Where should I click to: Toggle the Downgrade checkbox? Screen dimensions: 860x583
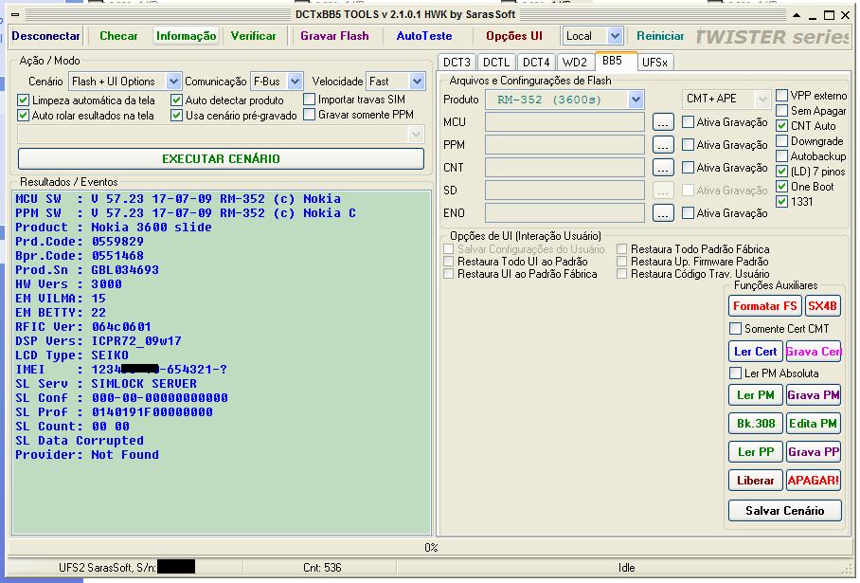point(782,141)
